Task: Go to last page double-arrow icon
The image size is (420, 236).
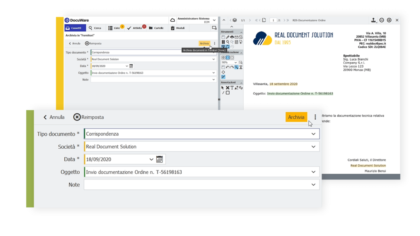Action: [x=288, y=20]
